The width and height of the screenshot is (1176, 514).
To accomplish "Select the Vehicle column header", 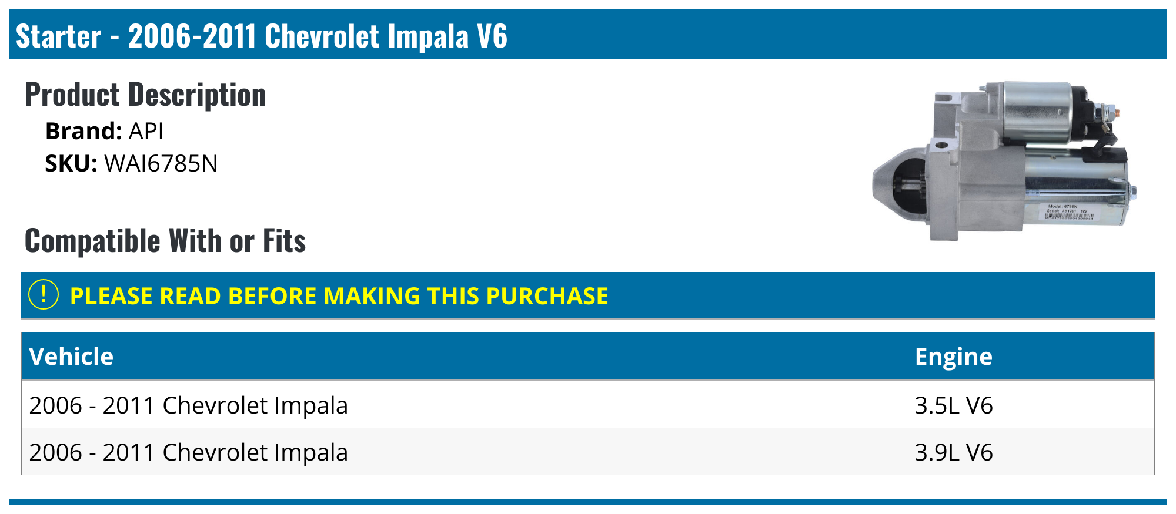I will click(x=71, y=357).
